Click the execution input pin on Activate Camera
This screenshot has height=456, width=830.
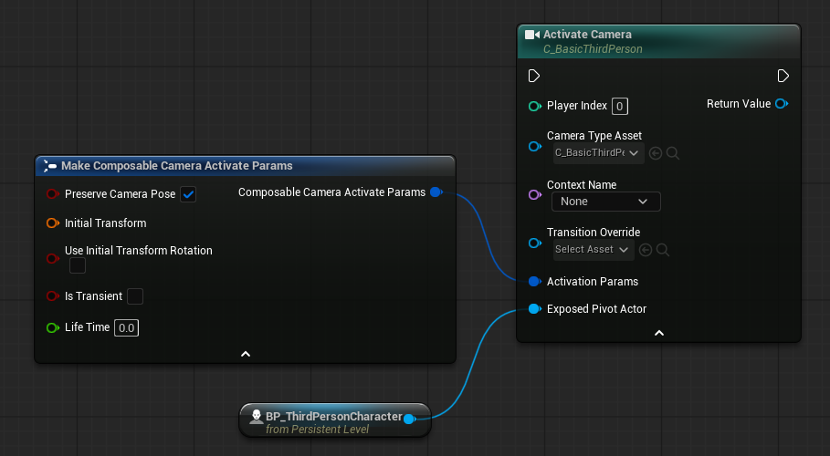[x=534, y=76]
